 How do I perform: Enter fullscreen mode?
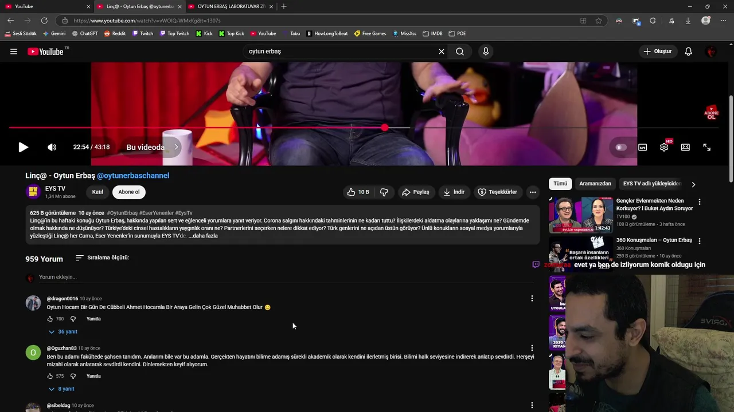click(x=707, y=147)
